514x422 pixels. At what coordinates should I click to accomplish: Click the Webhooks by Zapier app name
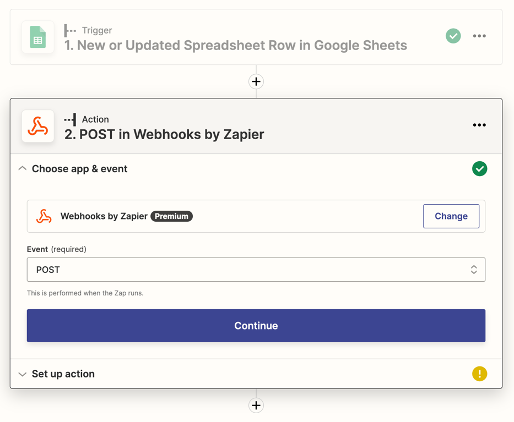[x=104, y=216]
